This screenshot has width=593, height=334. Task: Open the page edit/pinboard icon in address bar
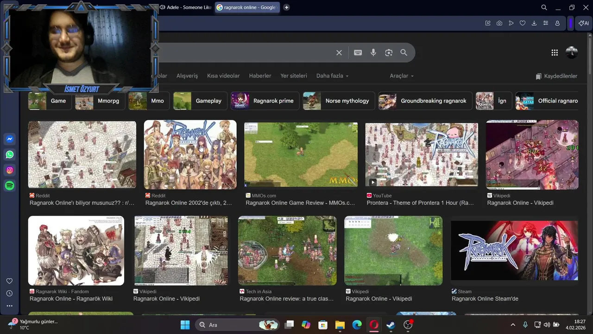(x=488, y=23)
